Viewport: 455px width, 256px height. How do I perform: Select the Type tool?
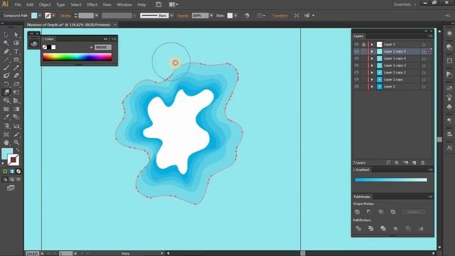click(16, 51)
